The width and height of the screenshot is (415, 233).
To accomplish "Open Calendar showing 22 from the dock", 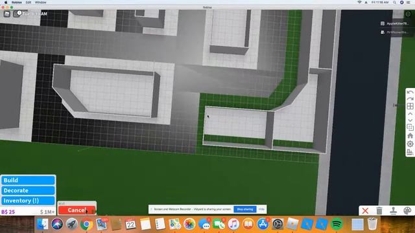I will tap(130, 224).
